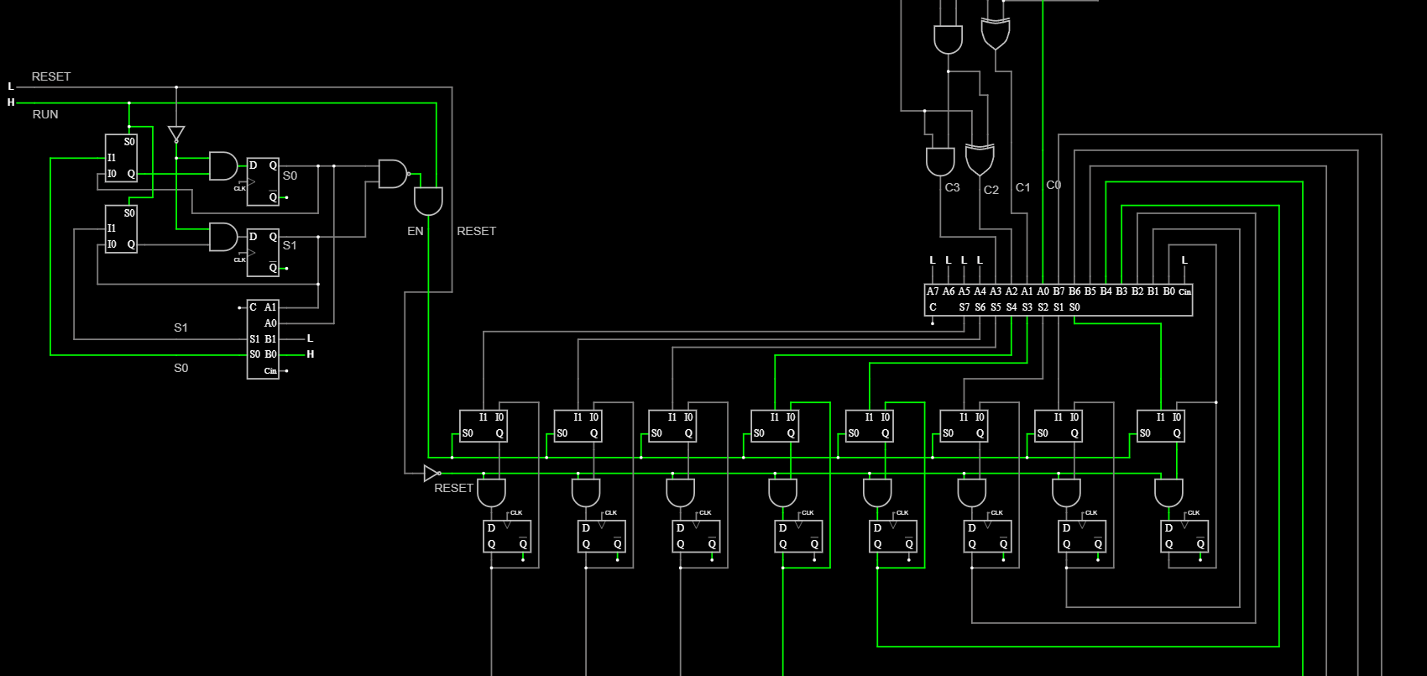Toggle the L input above pin A4
Image resolution: width=1427 pixels, height=676 pixels.
980,260
